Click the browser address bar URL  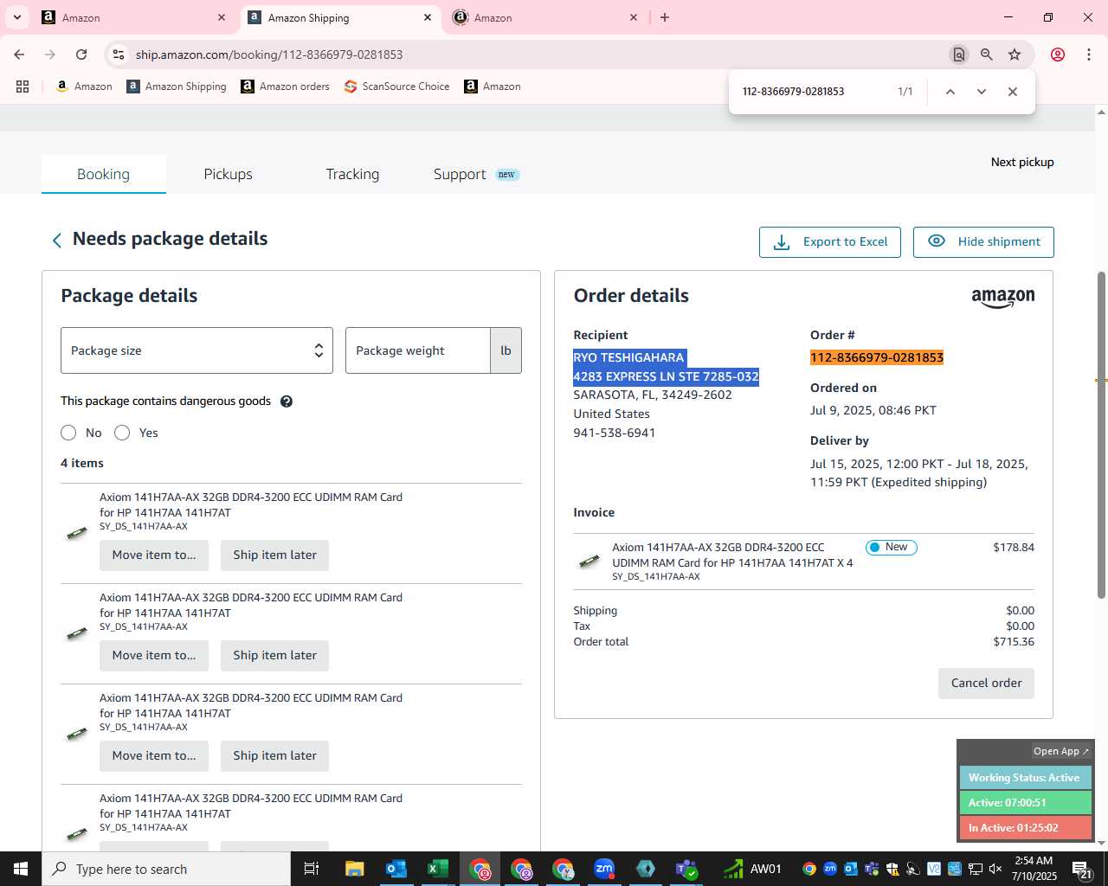[x=269, y=55]
